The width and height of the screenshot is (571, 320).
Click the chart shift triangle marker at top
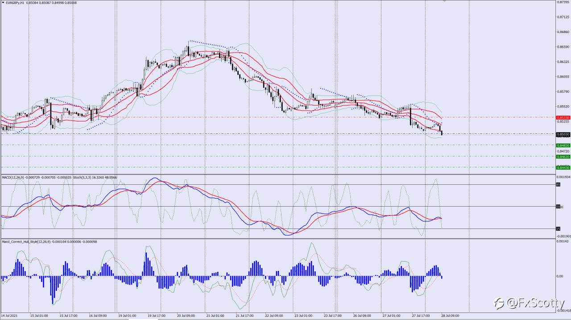(444, 1)
